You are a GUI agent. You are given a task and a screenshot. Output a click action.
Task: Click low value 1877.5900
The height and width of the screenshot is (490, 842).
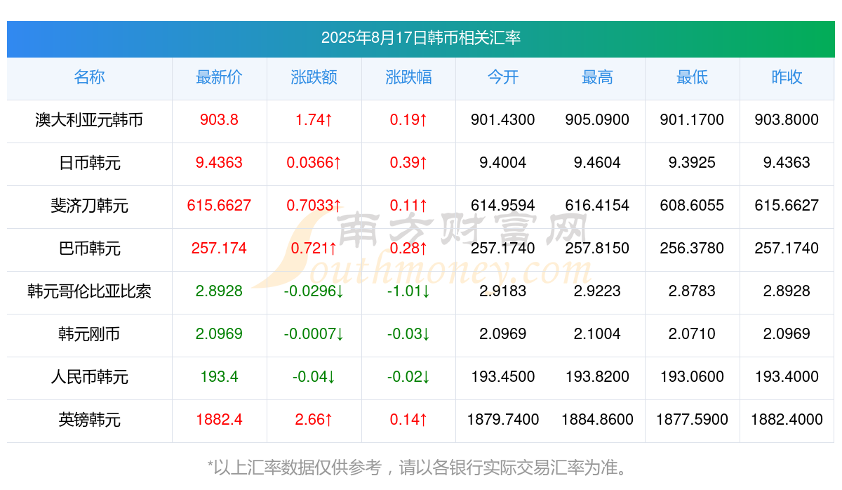coord(692,420)
